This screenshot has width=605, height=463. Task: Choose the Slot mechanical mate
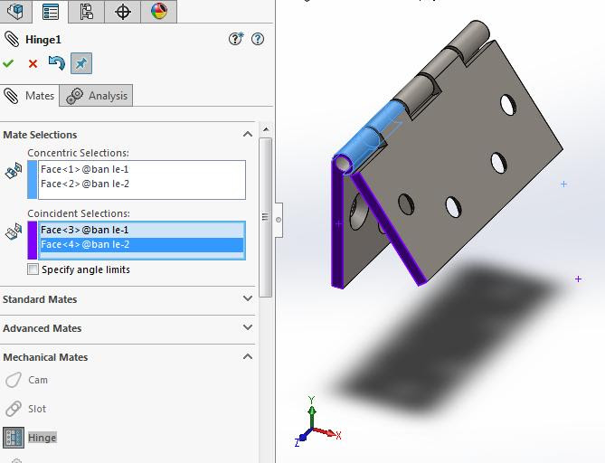[25, 409]
